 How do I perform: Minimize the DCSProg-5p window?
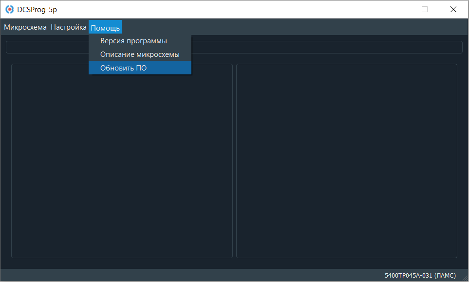point(396,9)
